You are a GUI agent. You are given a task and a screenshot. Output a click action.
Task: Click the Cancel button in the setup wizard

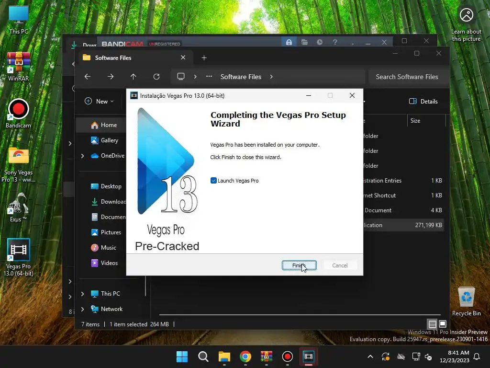[x=340, y=265]
